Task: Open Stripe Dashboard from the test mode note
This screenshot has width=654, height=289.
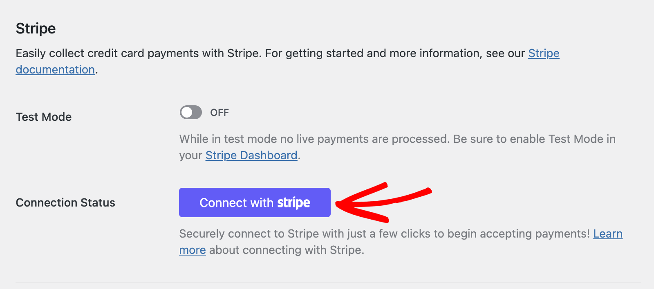Action: pos(251,155)
